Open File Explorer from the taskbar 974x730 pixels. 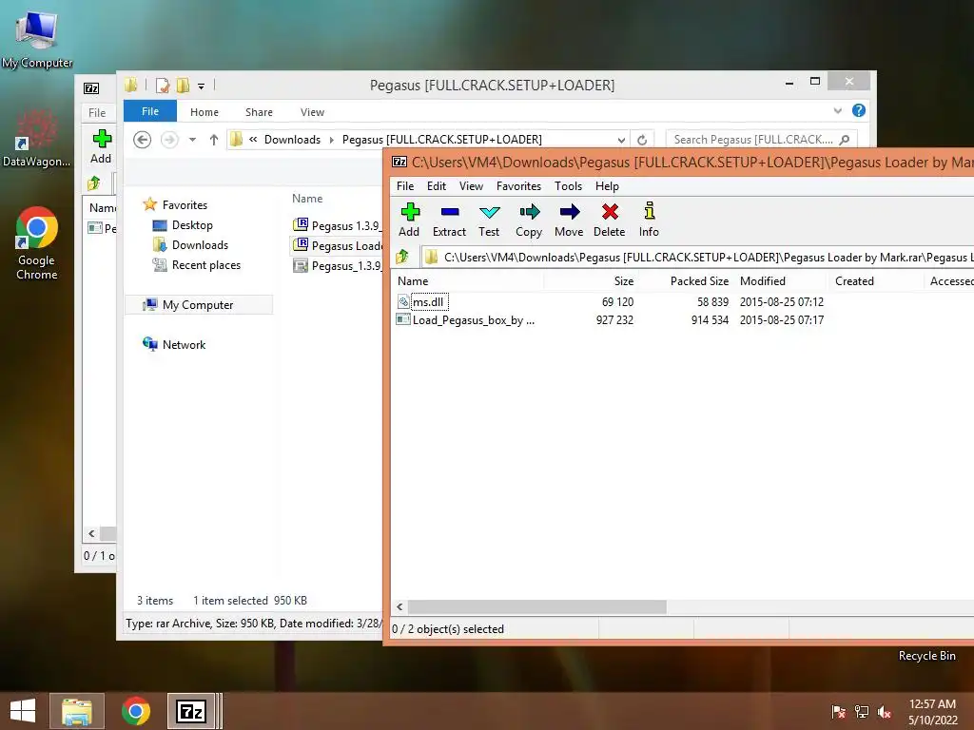[77, 711]
